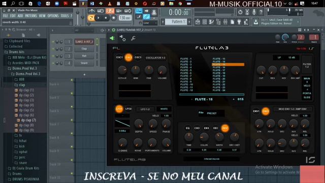Click the orange 3.2 step-edit icon
The height and width of the screenshot is (183, 325).
110,11
